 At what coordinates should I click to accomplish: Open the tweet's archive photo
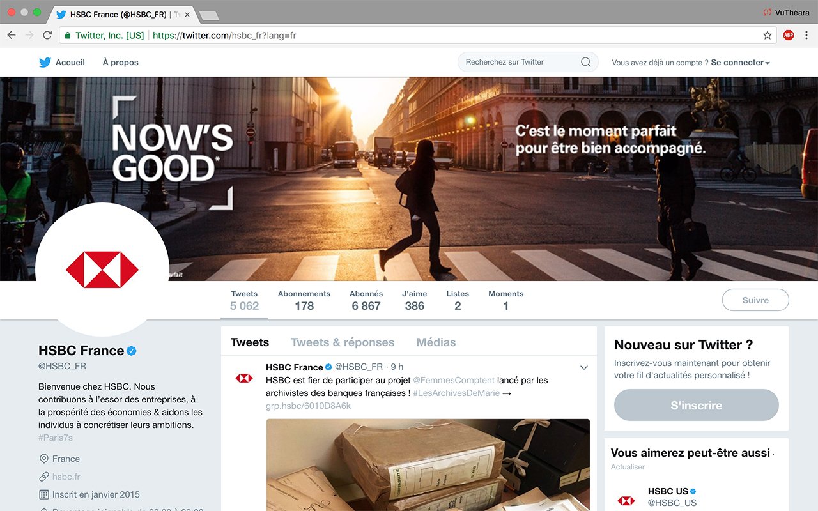(x=428, y=465)
